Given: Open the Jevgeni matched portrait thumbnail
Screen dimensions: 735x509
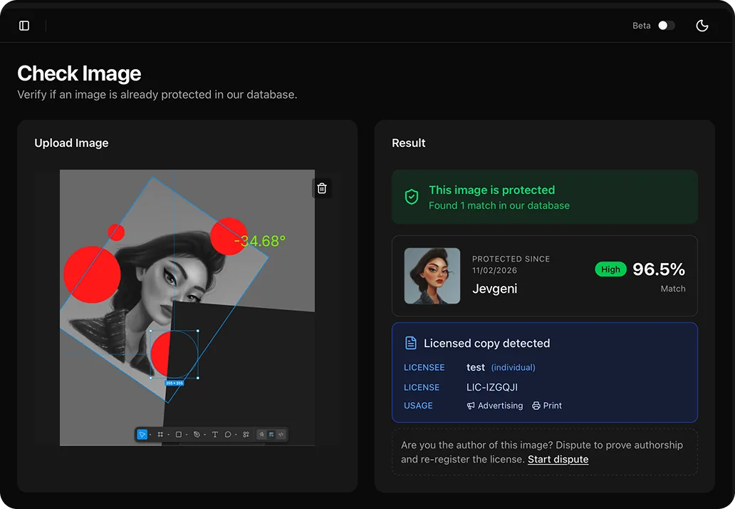Looking at the screenshot, I should [432, 276].
